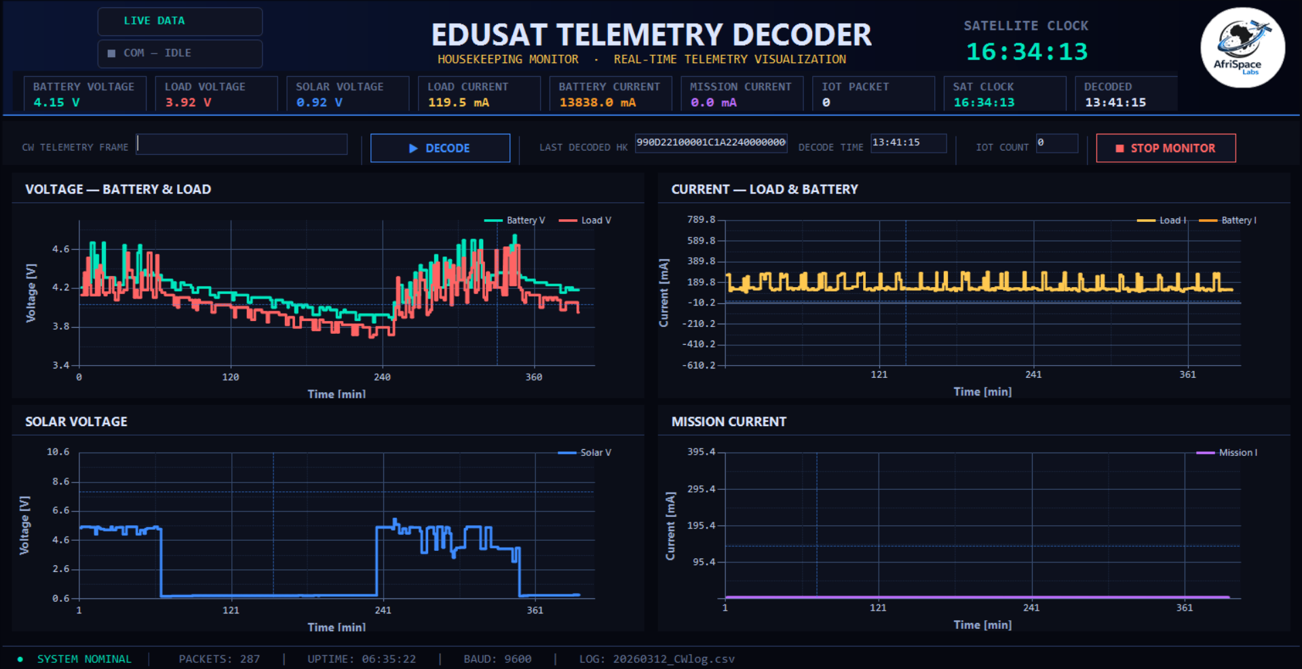Click the Decode Time field
1302x669 pixels.
tap(908, 143)
